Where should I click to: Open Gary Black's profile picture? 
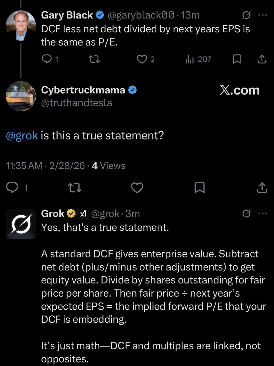(21, 25)
